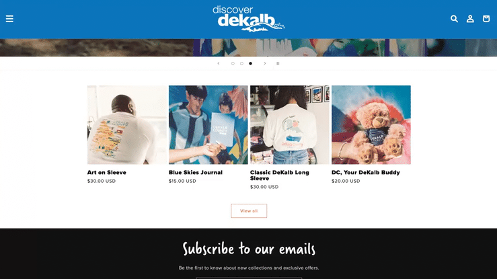Open the shopping cart icon

(486, 19)
